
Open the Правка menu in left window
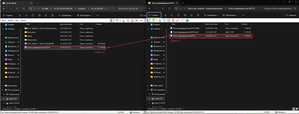(11, 20)
